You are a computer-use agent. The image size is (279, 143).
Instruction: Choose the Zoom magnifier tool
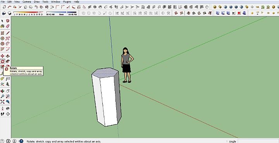2,96
